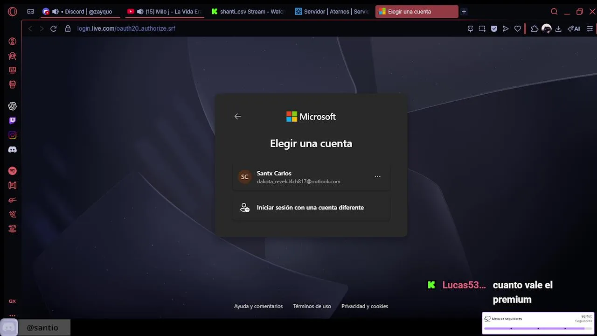This screenshot has width=597, height=336.
Task: Open Spotify in the sidebar
Action: coord(13,171)
